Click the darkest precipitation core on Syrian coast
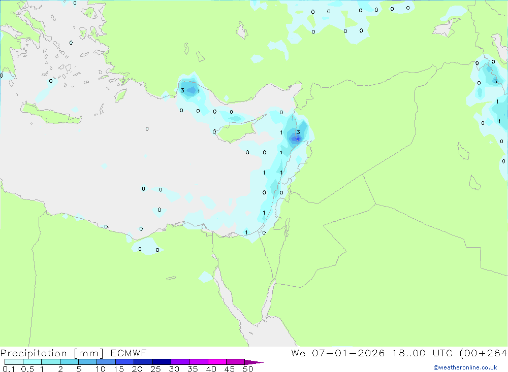Image resolution: width=508 pixels, height=372 pixels. tap(298, 138)
